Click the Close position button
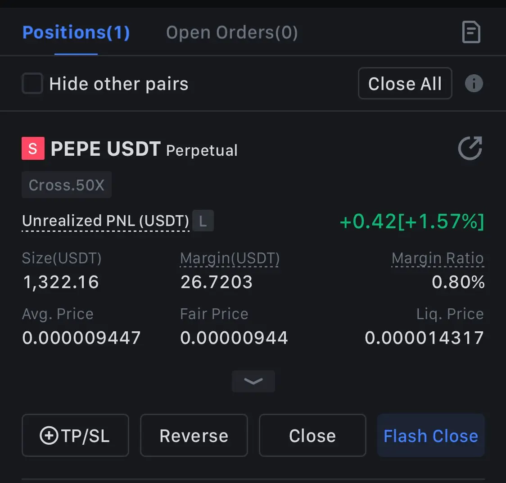506x483 pixels. 312,435
